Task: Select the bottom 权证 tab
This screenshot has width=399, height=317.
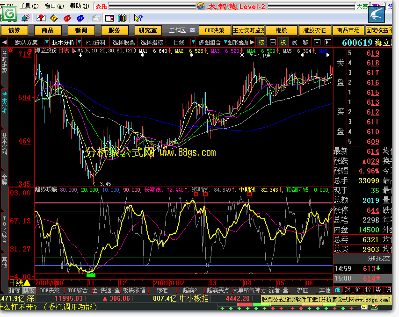Action: click(x=302, y=290)
